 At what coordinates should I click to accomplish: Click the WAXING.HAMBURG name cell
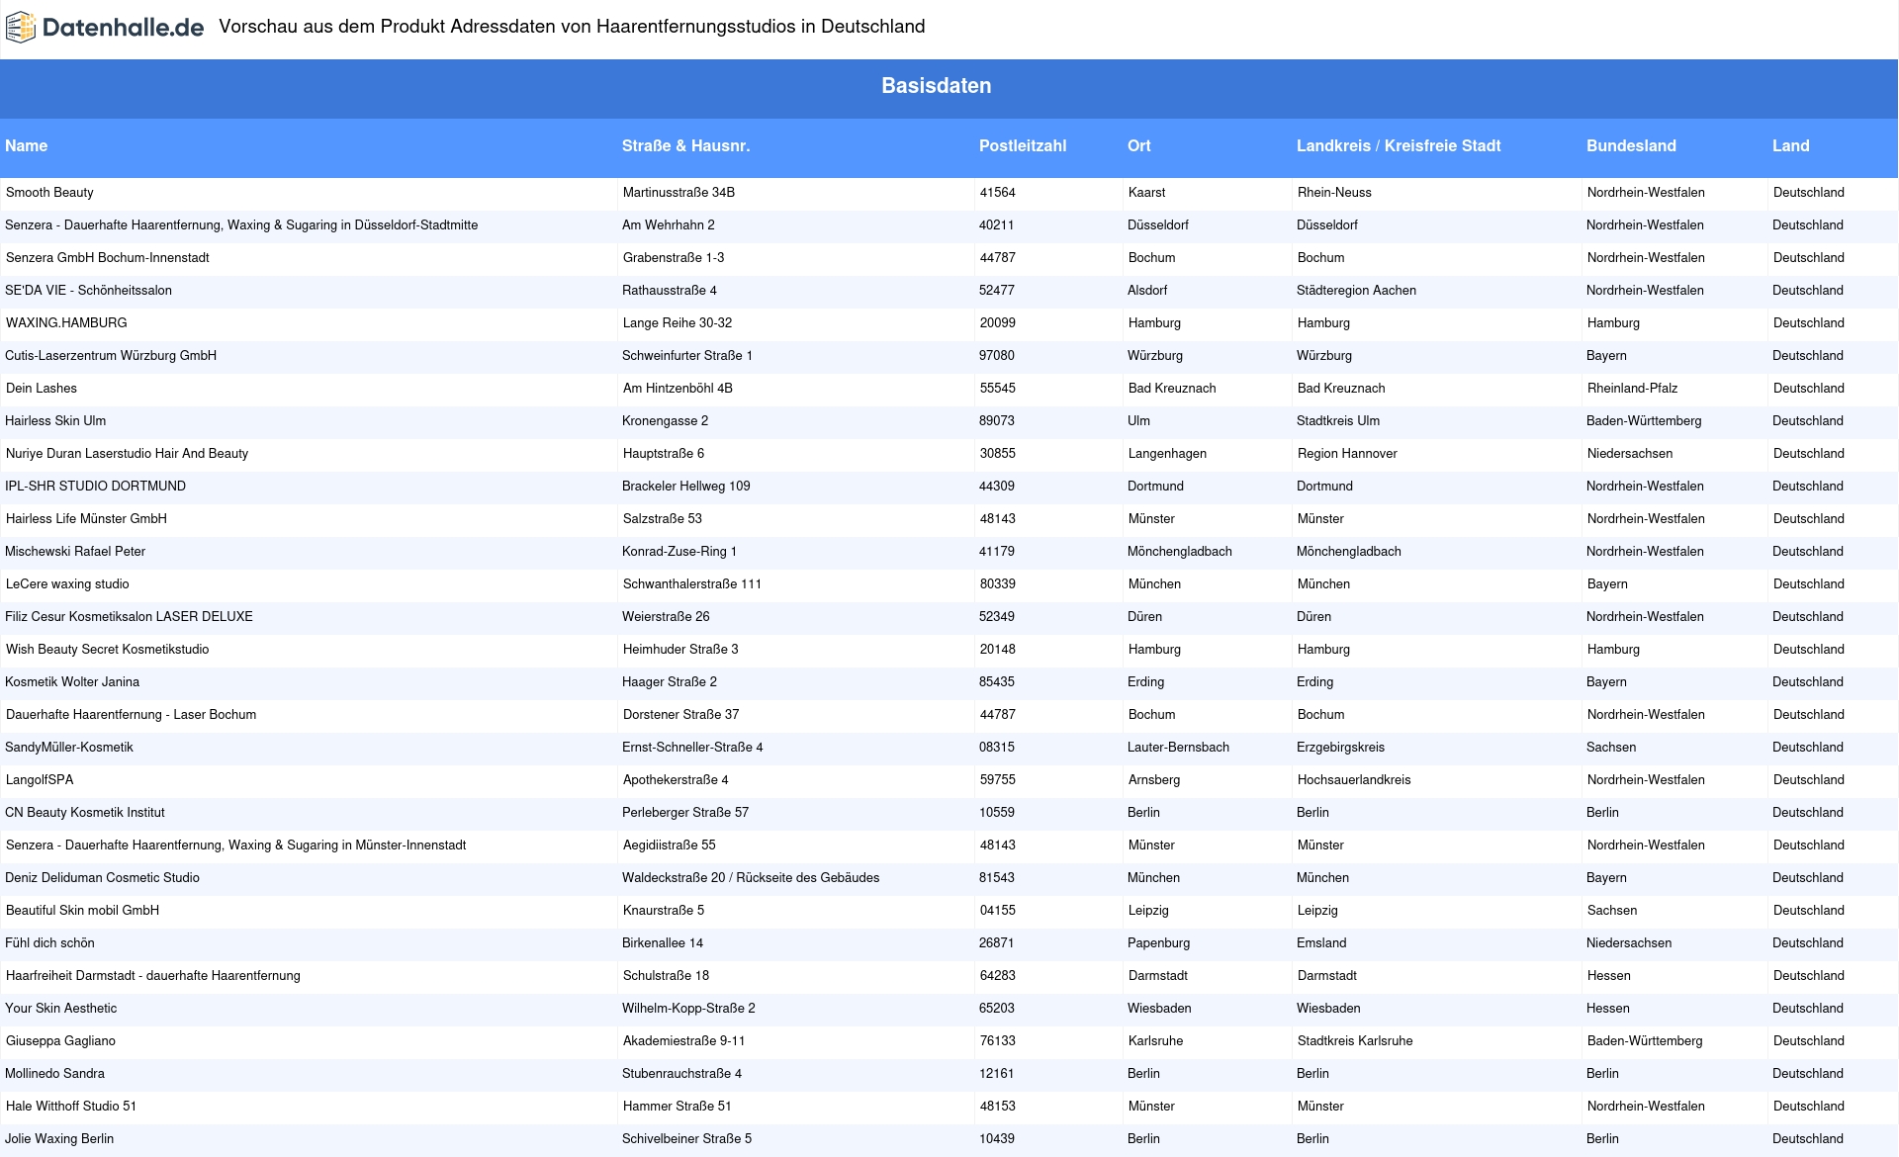pyautogui.click(x=66, y=323)
